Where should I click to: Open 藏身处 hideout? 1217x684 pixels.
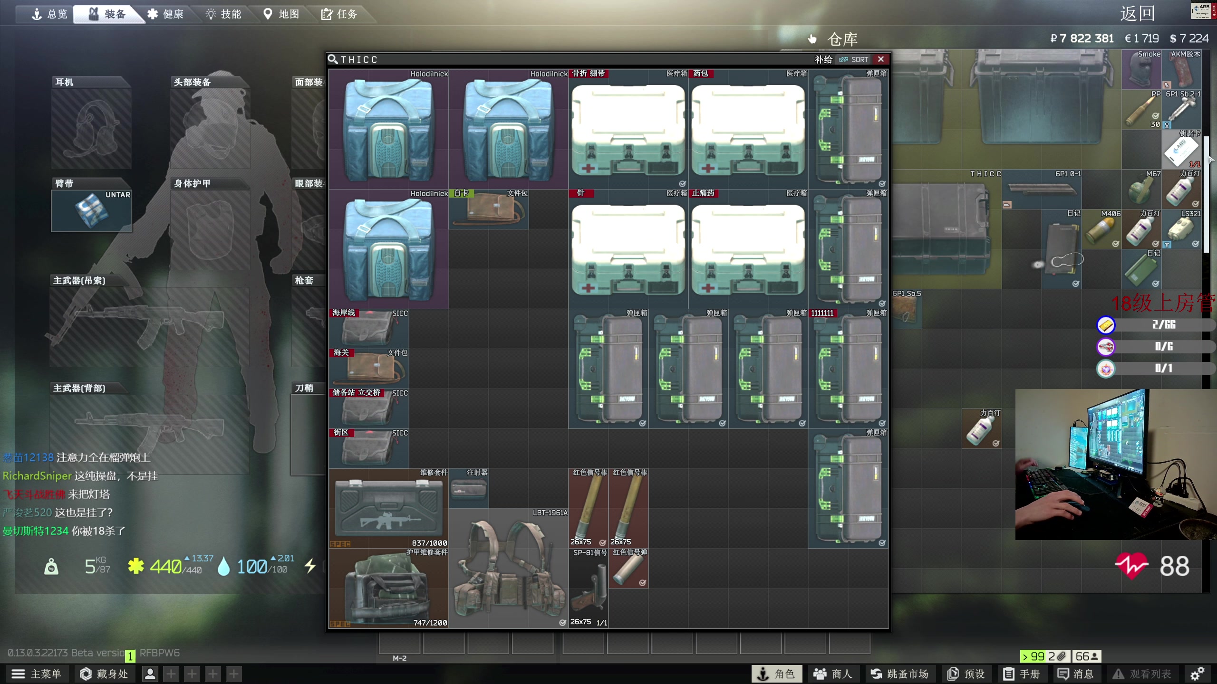[104, 674]
